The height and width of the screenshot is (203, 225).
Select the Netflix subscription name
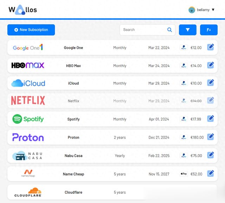pyautogui.click(x=73, y=101)
